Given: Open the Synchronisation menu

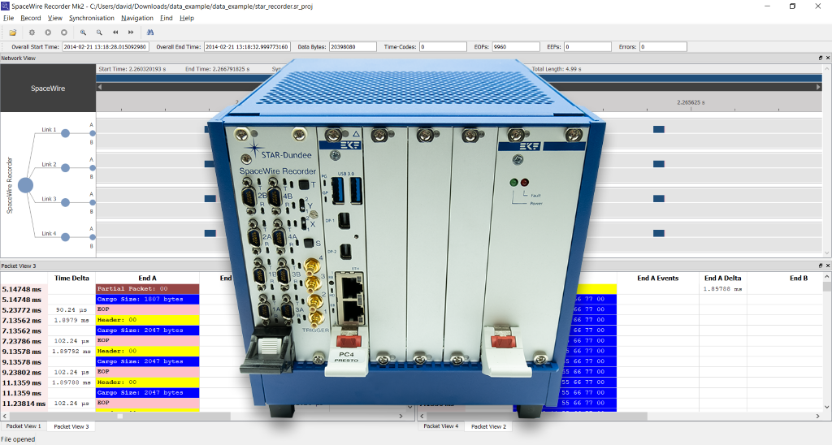Looking at the screenshot, I should click(91, 18).
